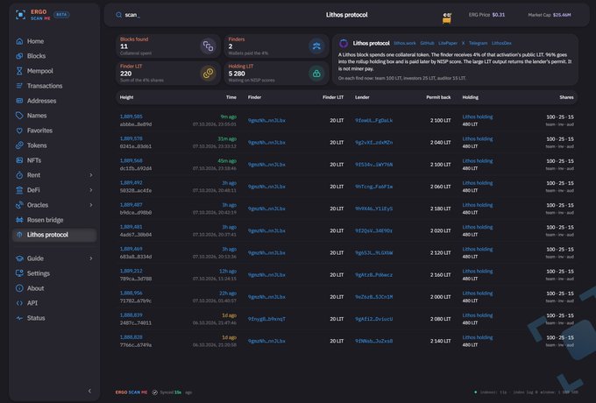Open Favorites via the heart icon
This screenshot has height=403, width=596.
[x=19, y=131]
